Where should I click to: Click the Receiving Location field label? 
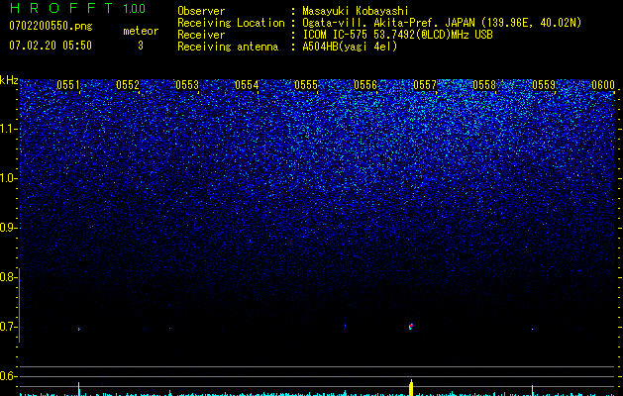(x=231, y=23)
